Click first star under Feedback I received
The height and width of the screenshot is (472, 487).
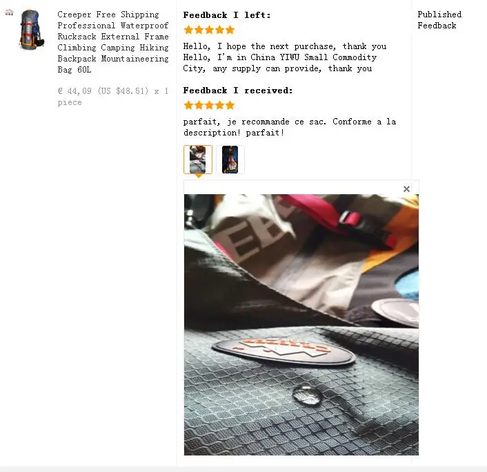point(188,105)
